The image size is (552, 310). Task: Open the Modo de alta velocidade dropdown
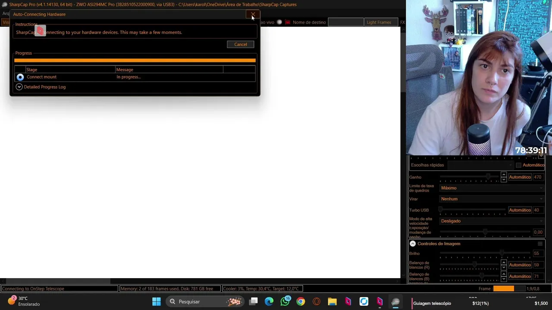(492, 221)
